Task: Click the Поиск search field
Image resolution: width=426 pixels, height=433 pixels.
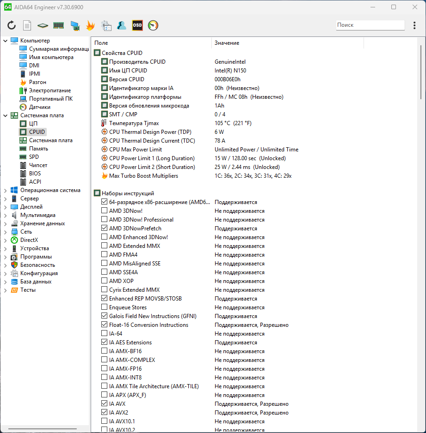Action: (x=369, y=25)
